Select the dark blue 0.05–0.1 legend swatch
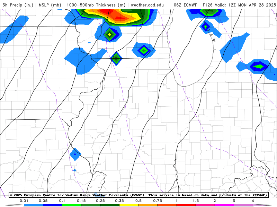277x207 pixels. tap(53, 205)
